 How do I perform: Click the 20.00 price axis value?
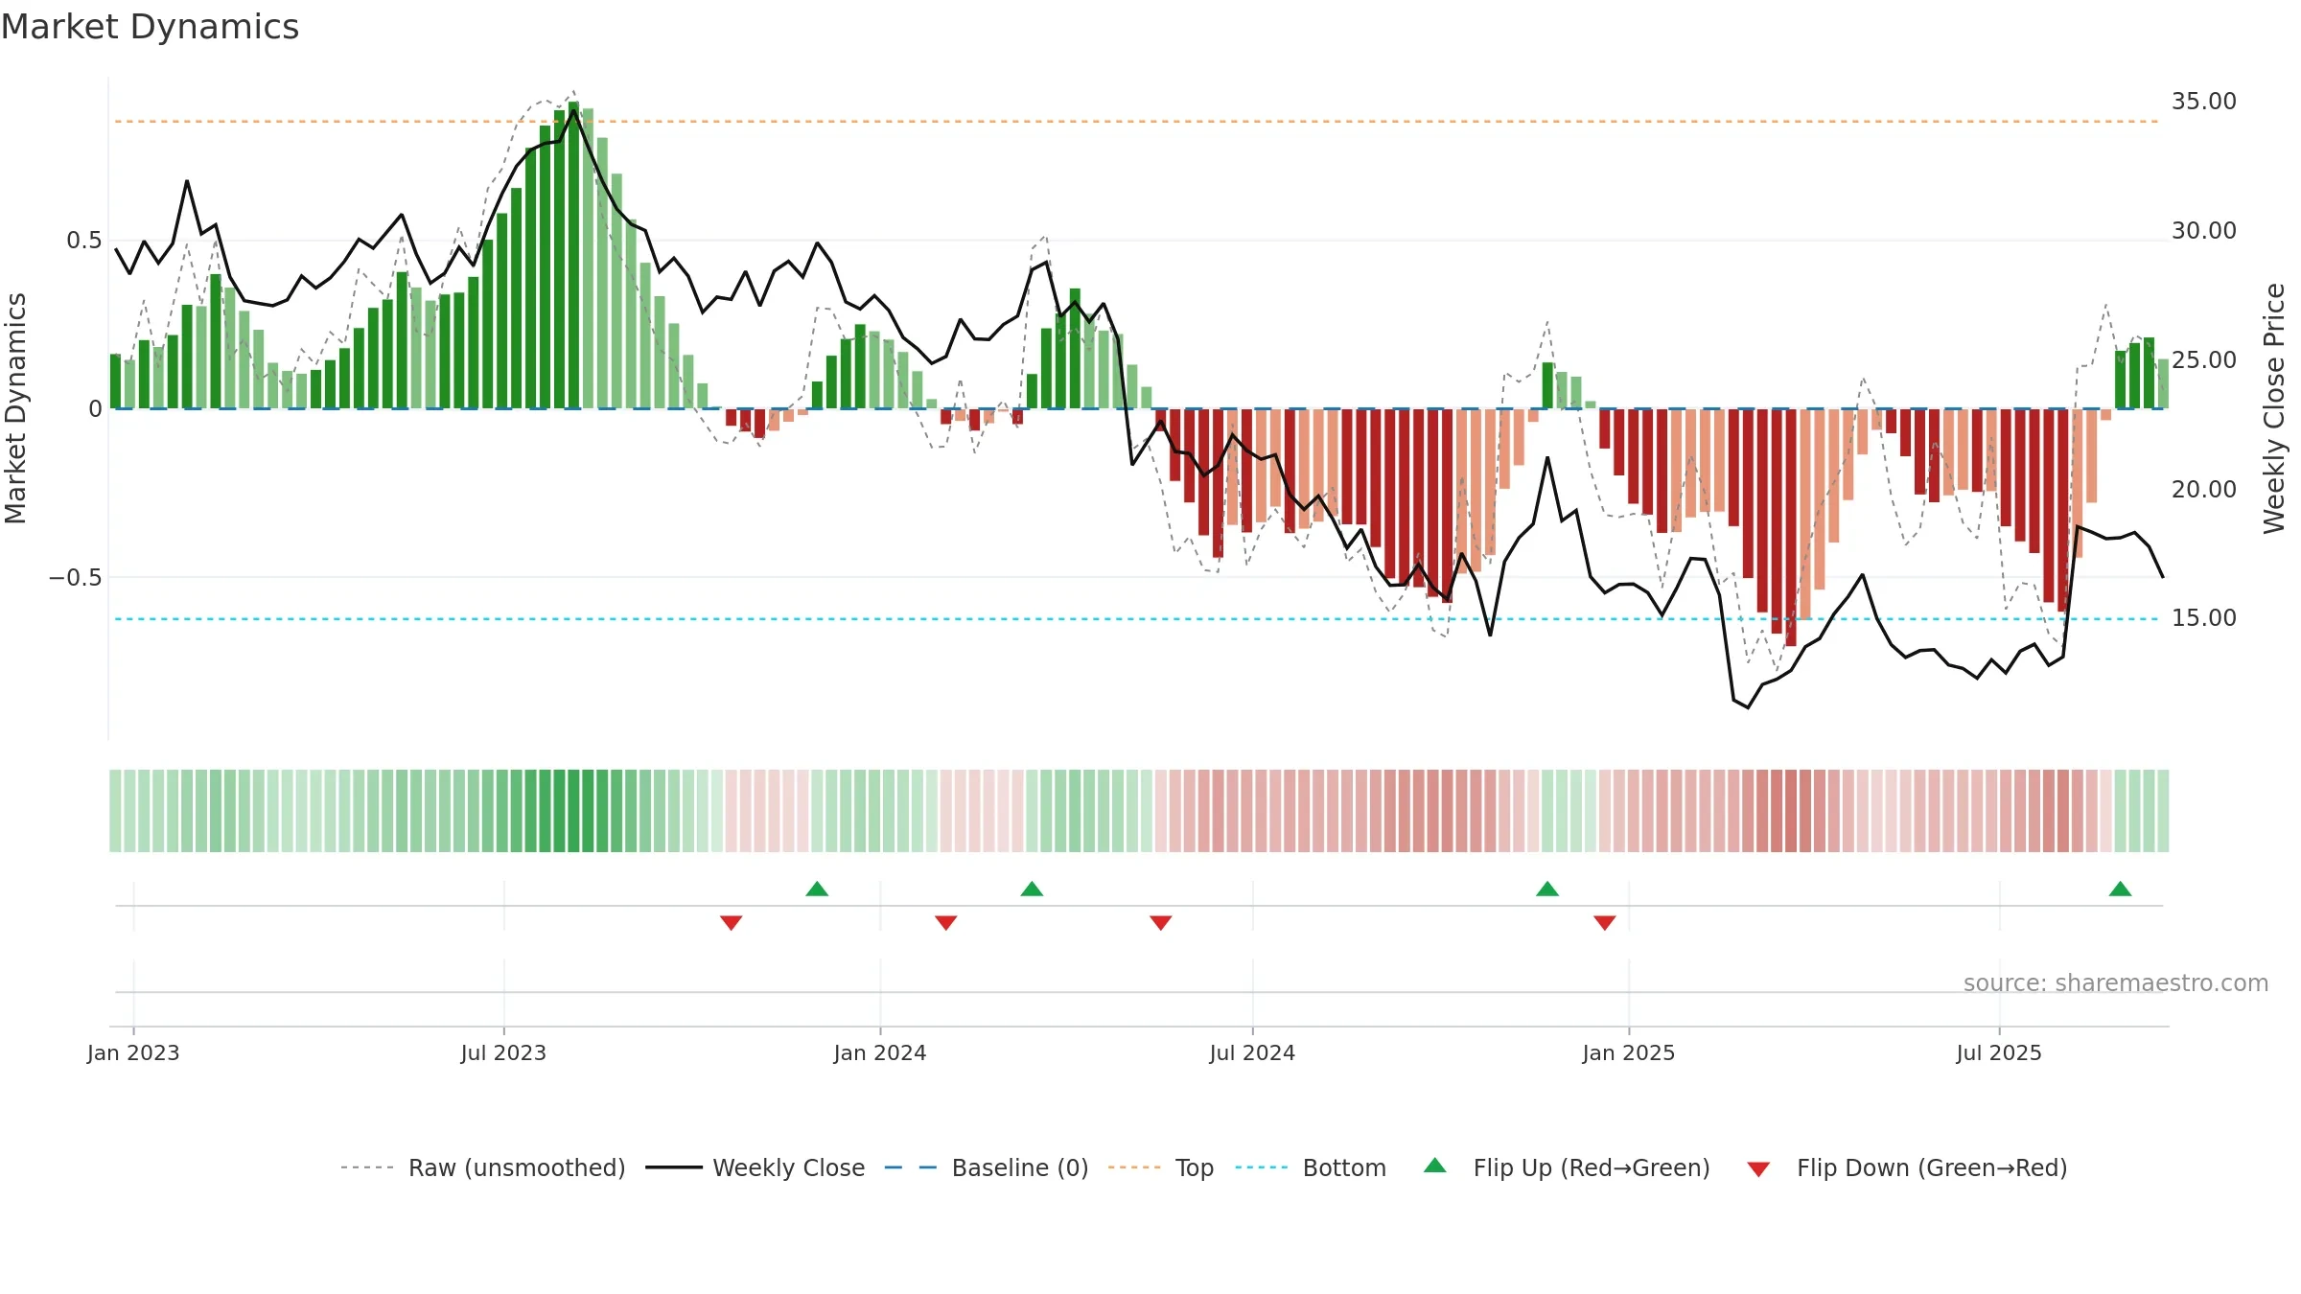(2204, 490)
